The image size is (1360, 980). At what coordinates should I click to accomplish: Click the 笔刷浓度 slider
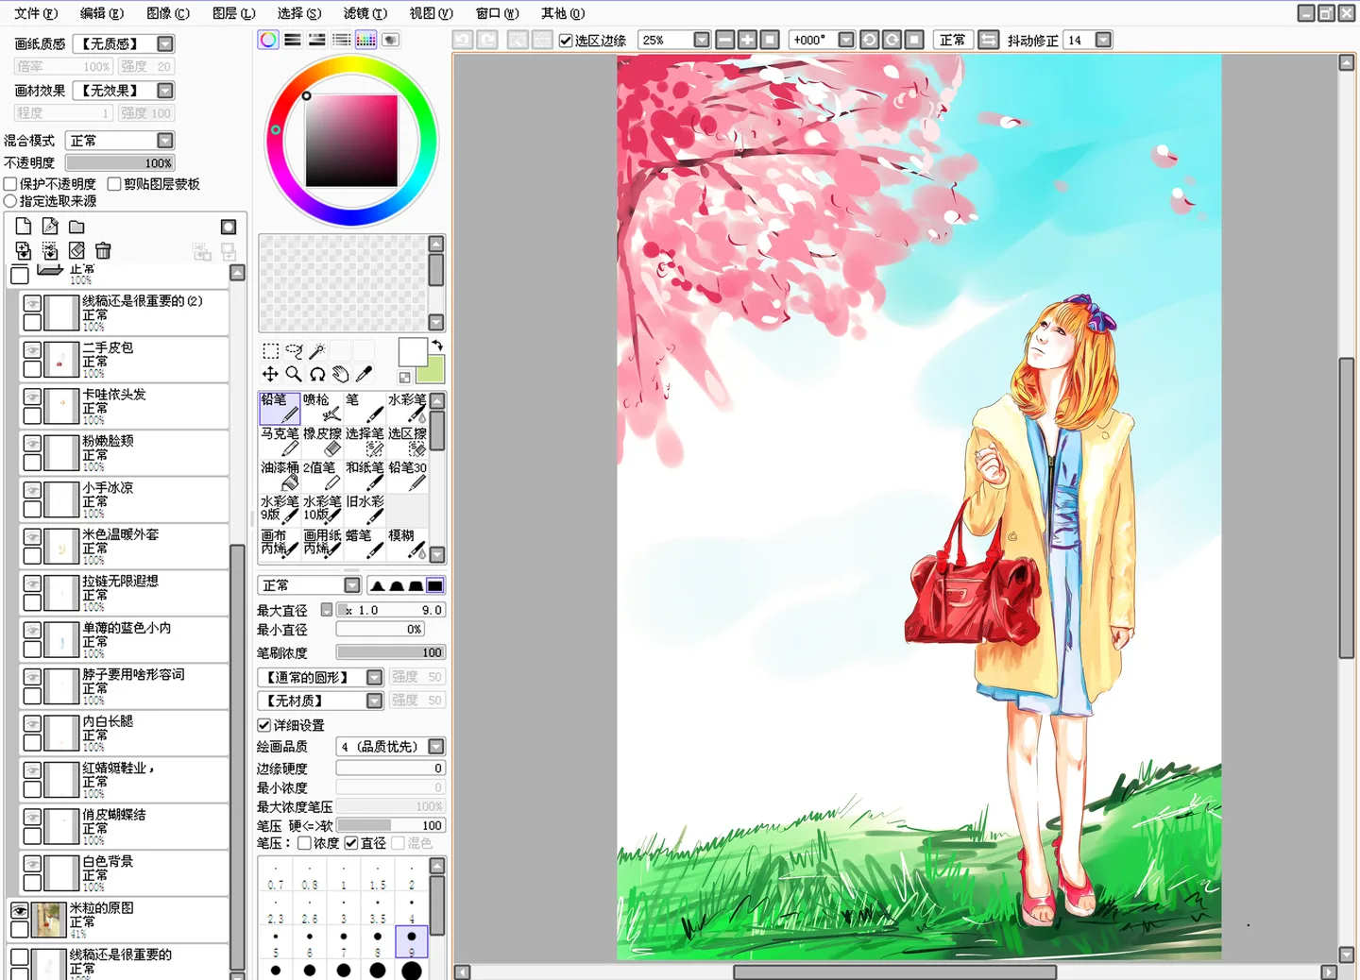pos(390,652)
